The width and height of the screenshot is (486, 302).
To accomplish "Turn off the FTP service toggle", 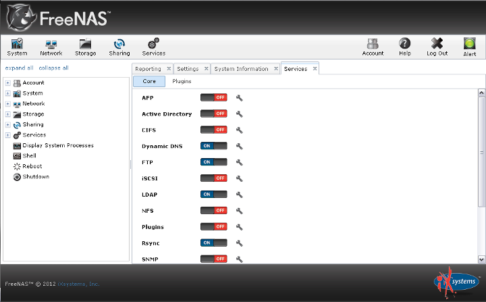I will point(214,162).
